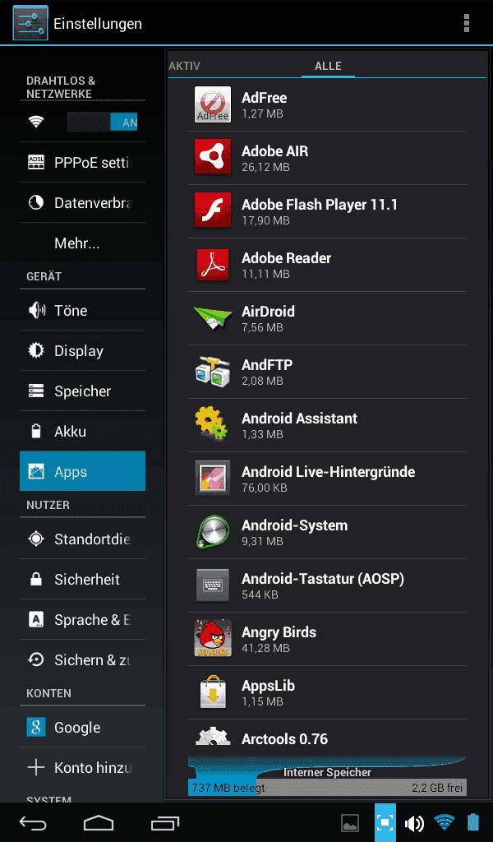Open the Speicher settings entry
The image size is (493, 842).
(82, 391)
